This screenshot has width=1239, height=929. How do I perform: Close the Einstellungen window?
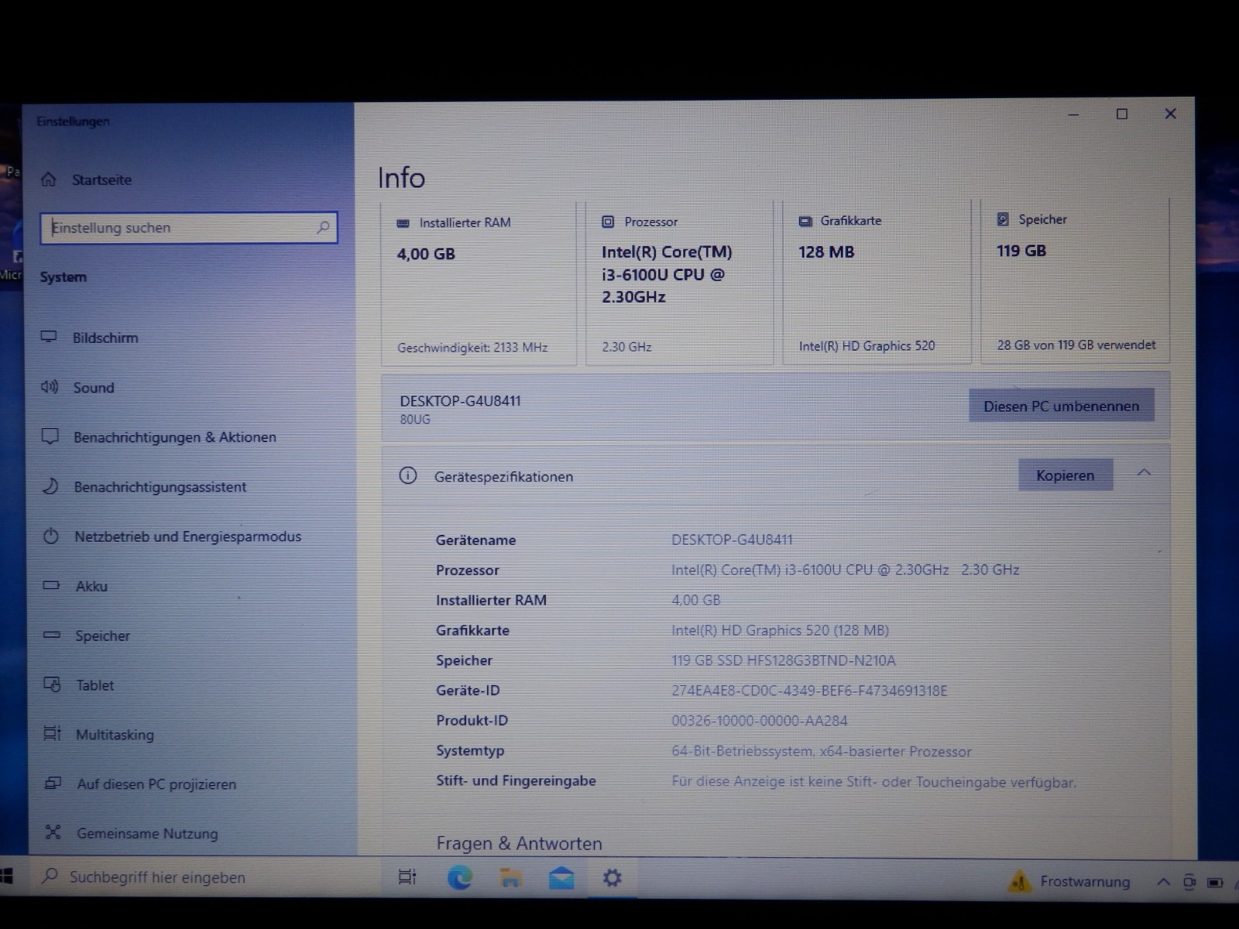[x=1170, y=113]
